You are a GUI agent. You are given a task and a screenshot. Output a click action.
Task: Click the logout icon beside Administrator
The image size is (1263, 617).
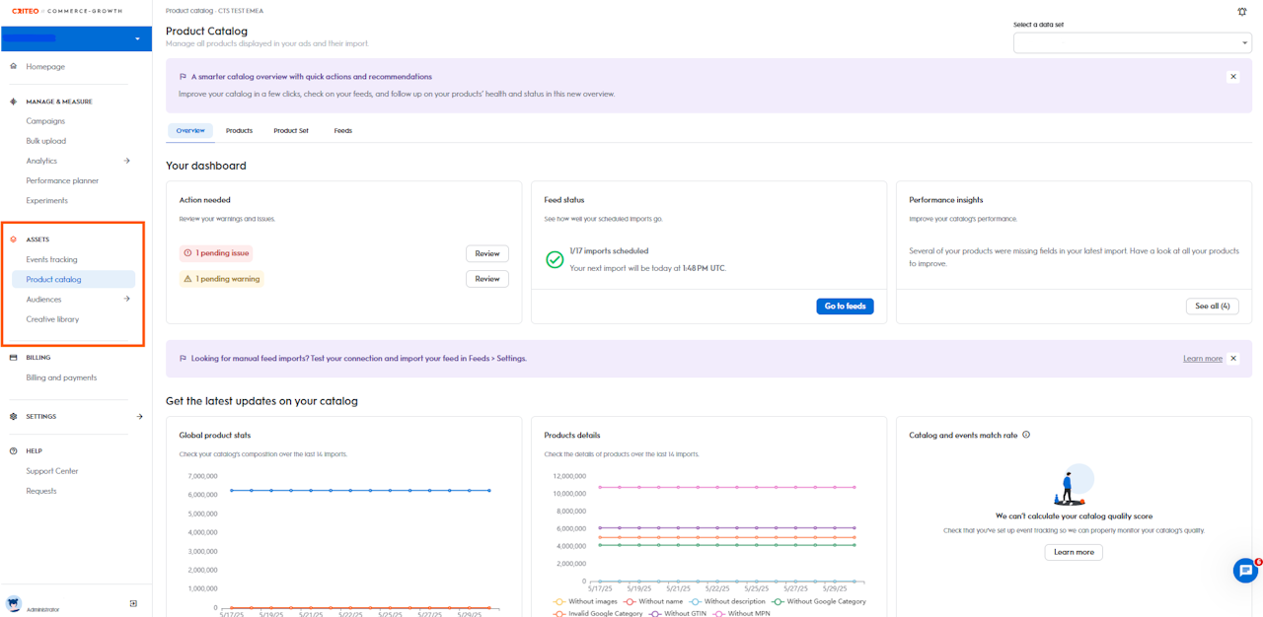point(133,603)
